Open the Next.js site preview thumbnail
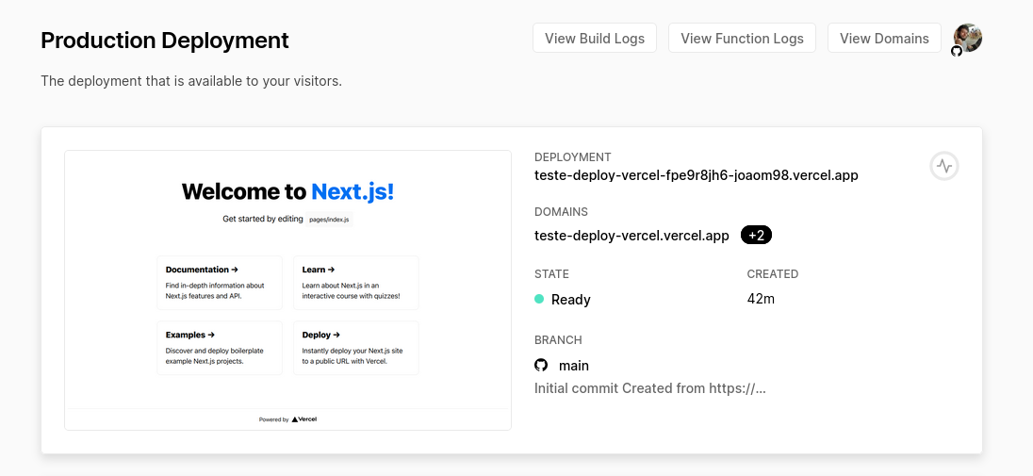Viewport: 1033px width, 476px height. 287,290
